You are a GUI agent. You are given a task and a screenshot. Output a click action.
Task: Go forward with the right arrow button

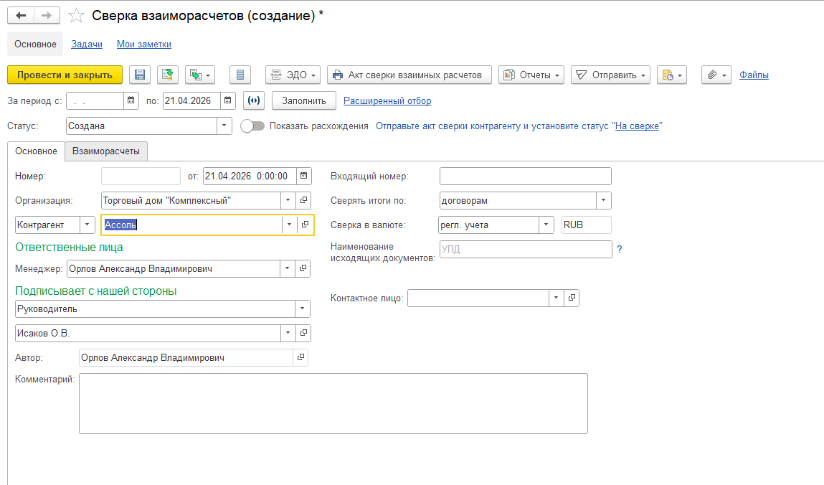pyautogui.click(x=47, y=15)
